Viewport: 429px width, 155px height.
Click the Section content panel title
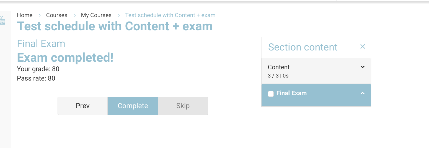[303, 47]
